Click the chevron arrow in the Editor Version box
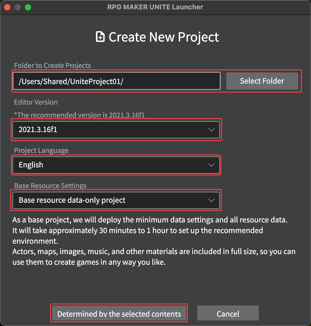The image size is (311, 326). 211,130
